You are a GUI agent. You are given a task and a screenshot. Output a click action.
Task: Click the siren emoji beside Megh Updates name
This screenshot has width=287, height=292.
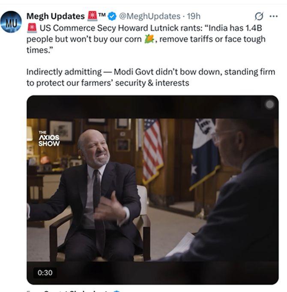[x=92, y=16]
